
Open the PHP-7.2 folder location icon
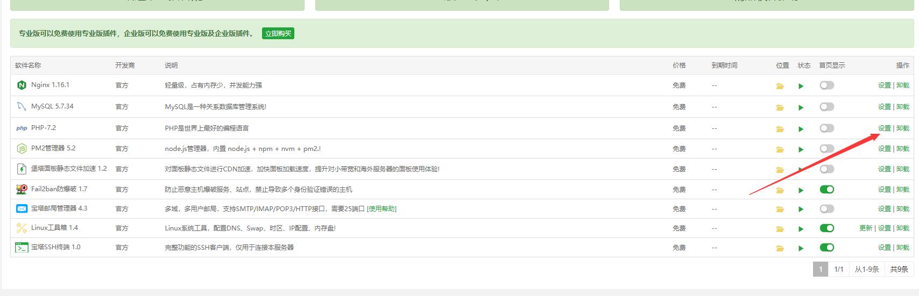[780, 129]
